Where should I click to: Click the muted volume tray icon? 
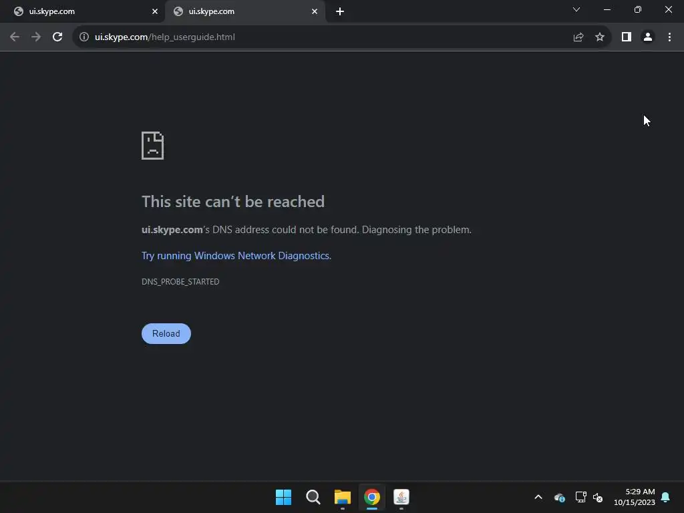(x=598, y=497)
